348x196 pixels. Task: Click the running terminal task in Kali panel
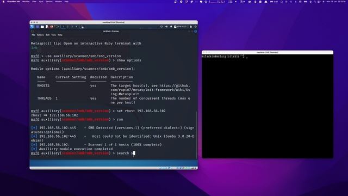[82, 27]
